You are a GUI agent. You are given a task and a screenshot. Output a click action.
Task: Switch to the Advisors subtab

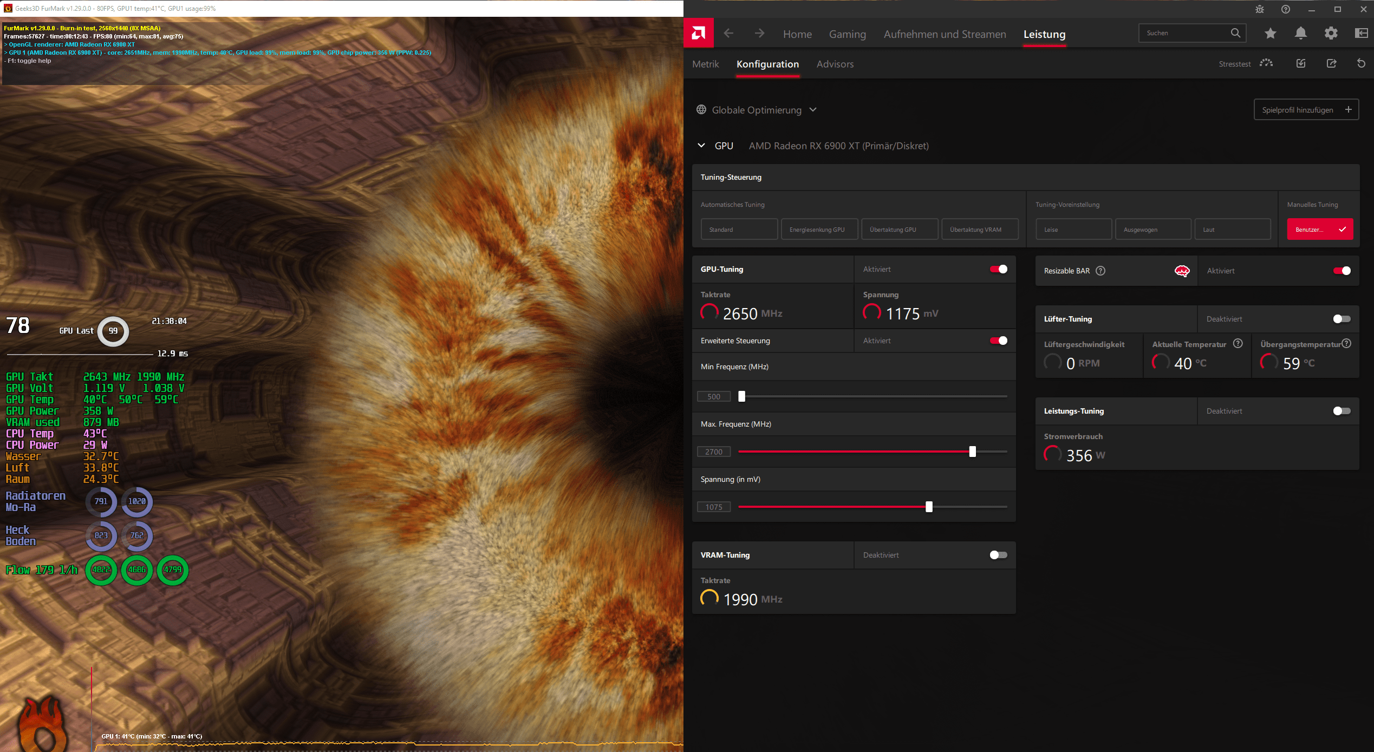pyautogui.click(x=835, y=64)
